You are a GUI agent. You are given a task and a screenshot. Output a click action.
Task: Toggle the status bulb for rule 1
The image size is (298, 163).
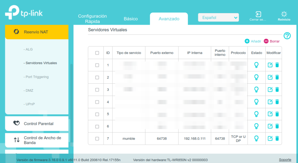coord(256,65)
